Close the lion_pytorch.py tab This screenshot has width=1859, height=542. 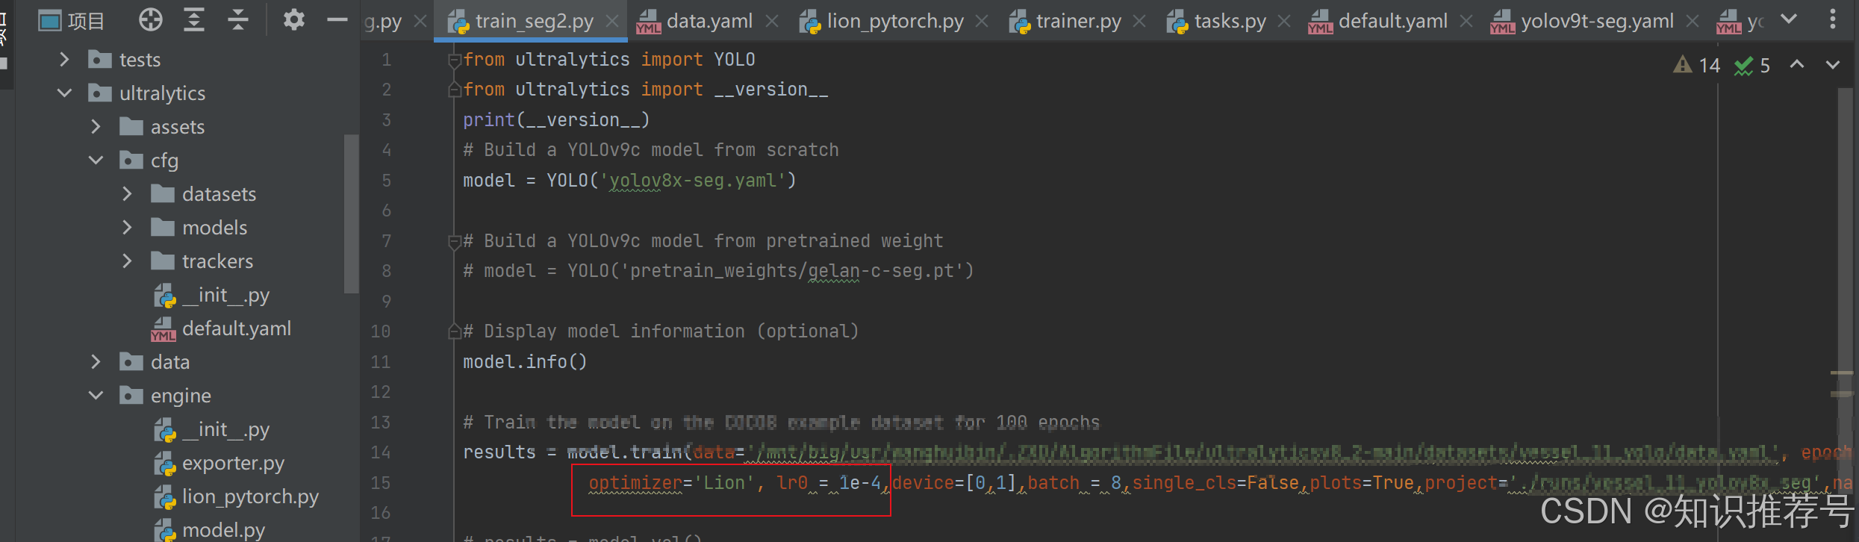coord(982,22)
